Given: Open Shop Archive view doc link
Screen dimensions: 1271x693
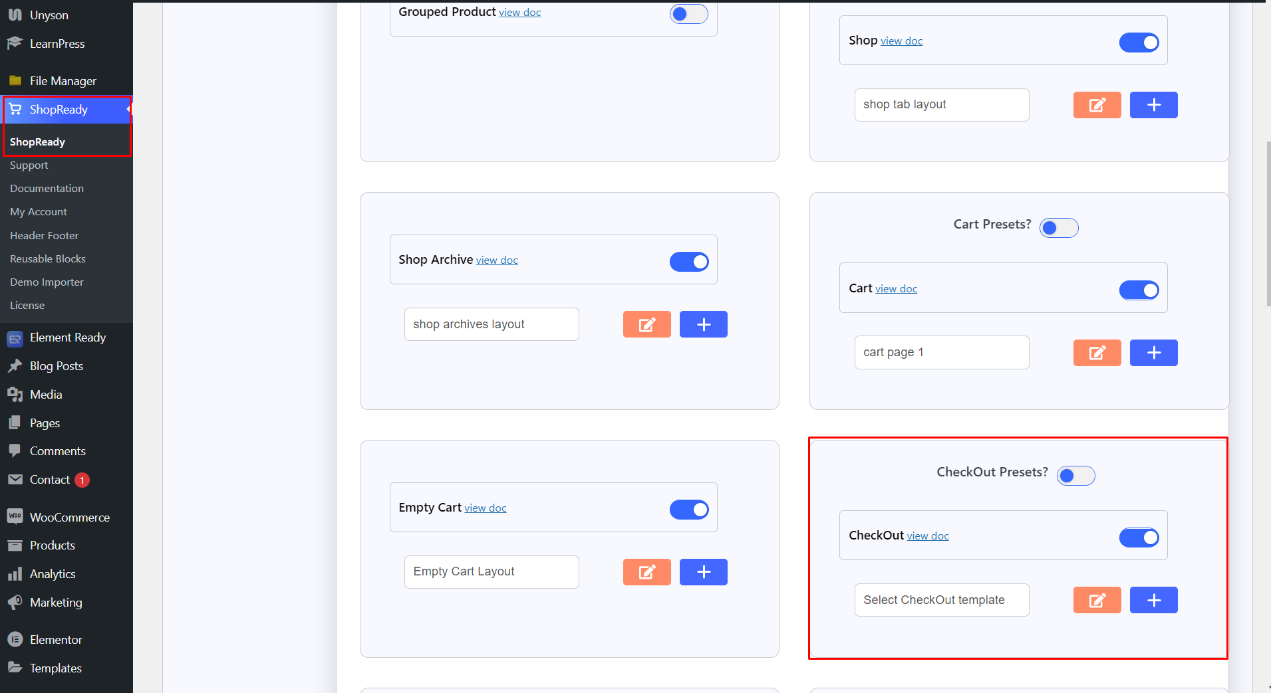Looking at the screenshot, I should (497, 260).
